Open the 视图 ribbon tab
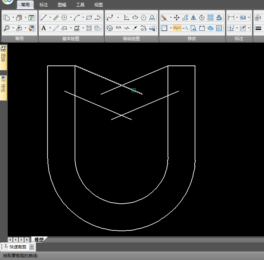 pyautogui.click(x=99, y=5)
